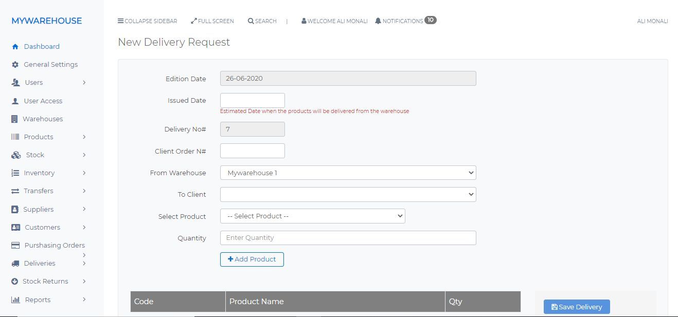Open the Select Product combo box
This screenshot has height=317, width=678.
312,216
